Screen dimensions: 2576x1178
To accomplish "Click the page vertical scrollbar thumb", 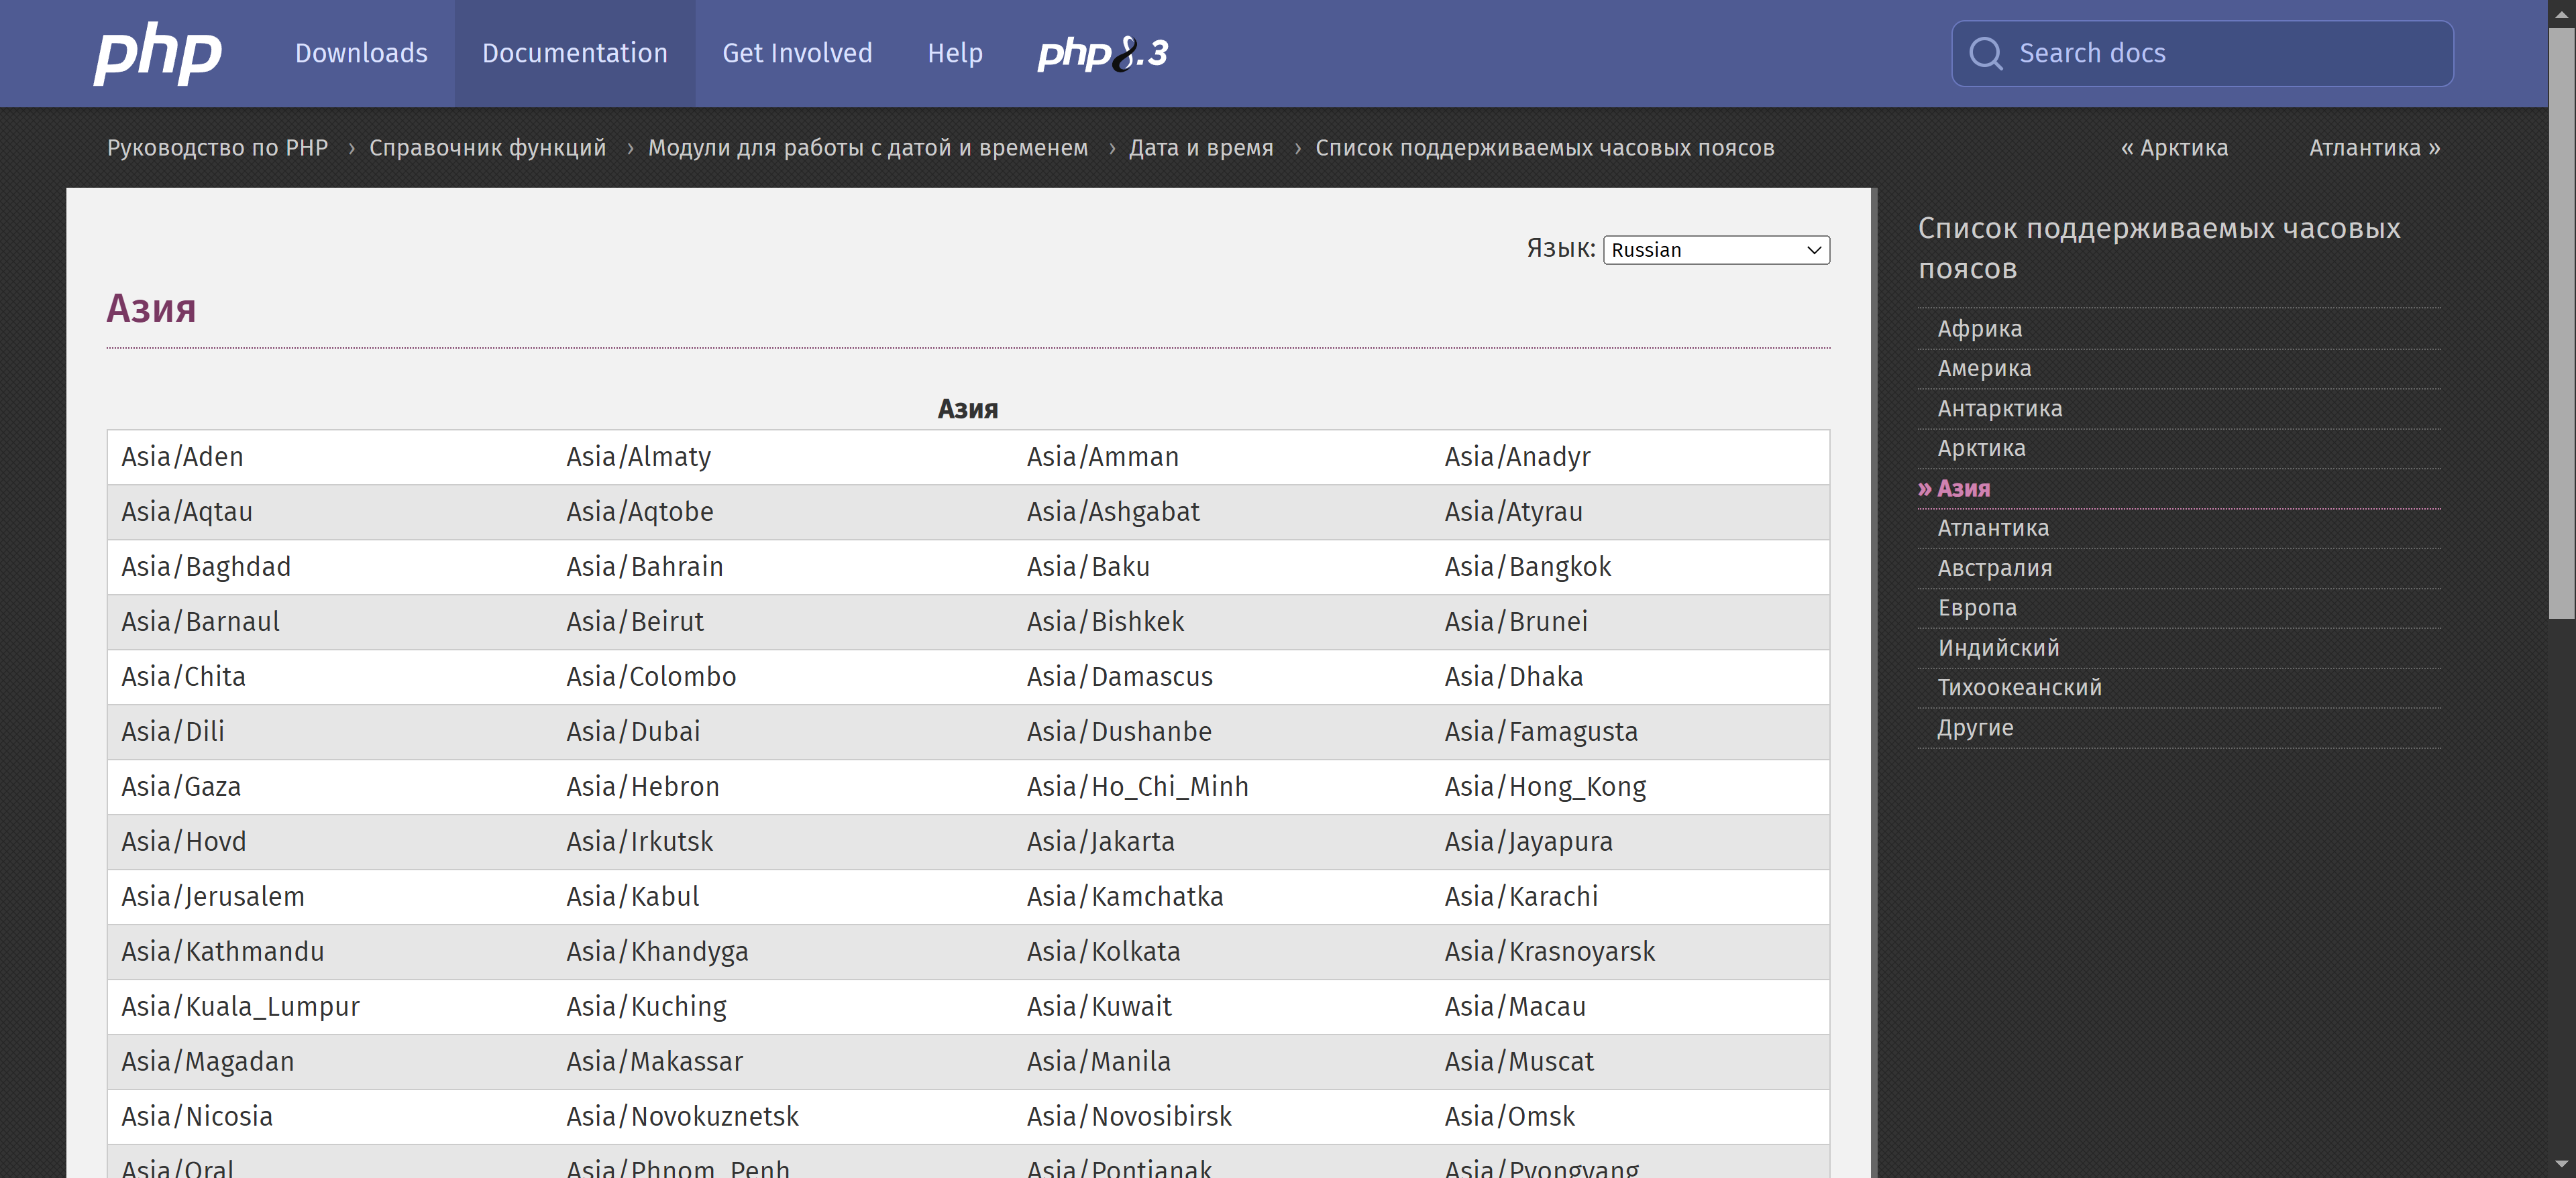I will coord(2561,324).
